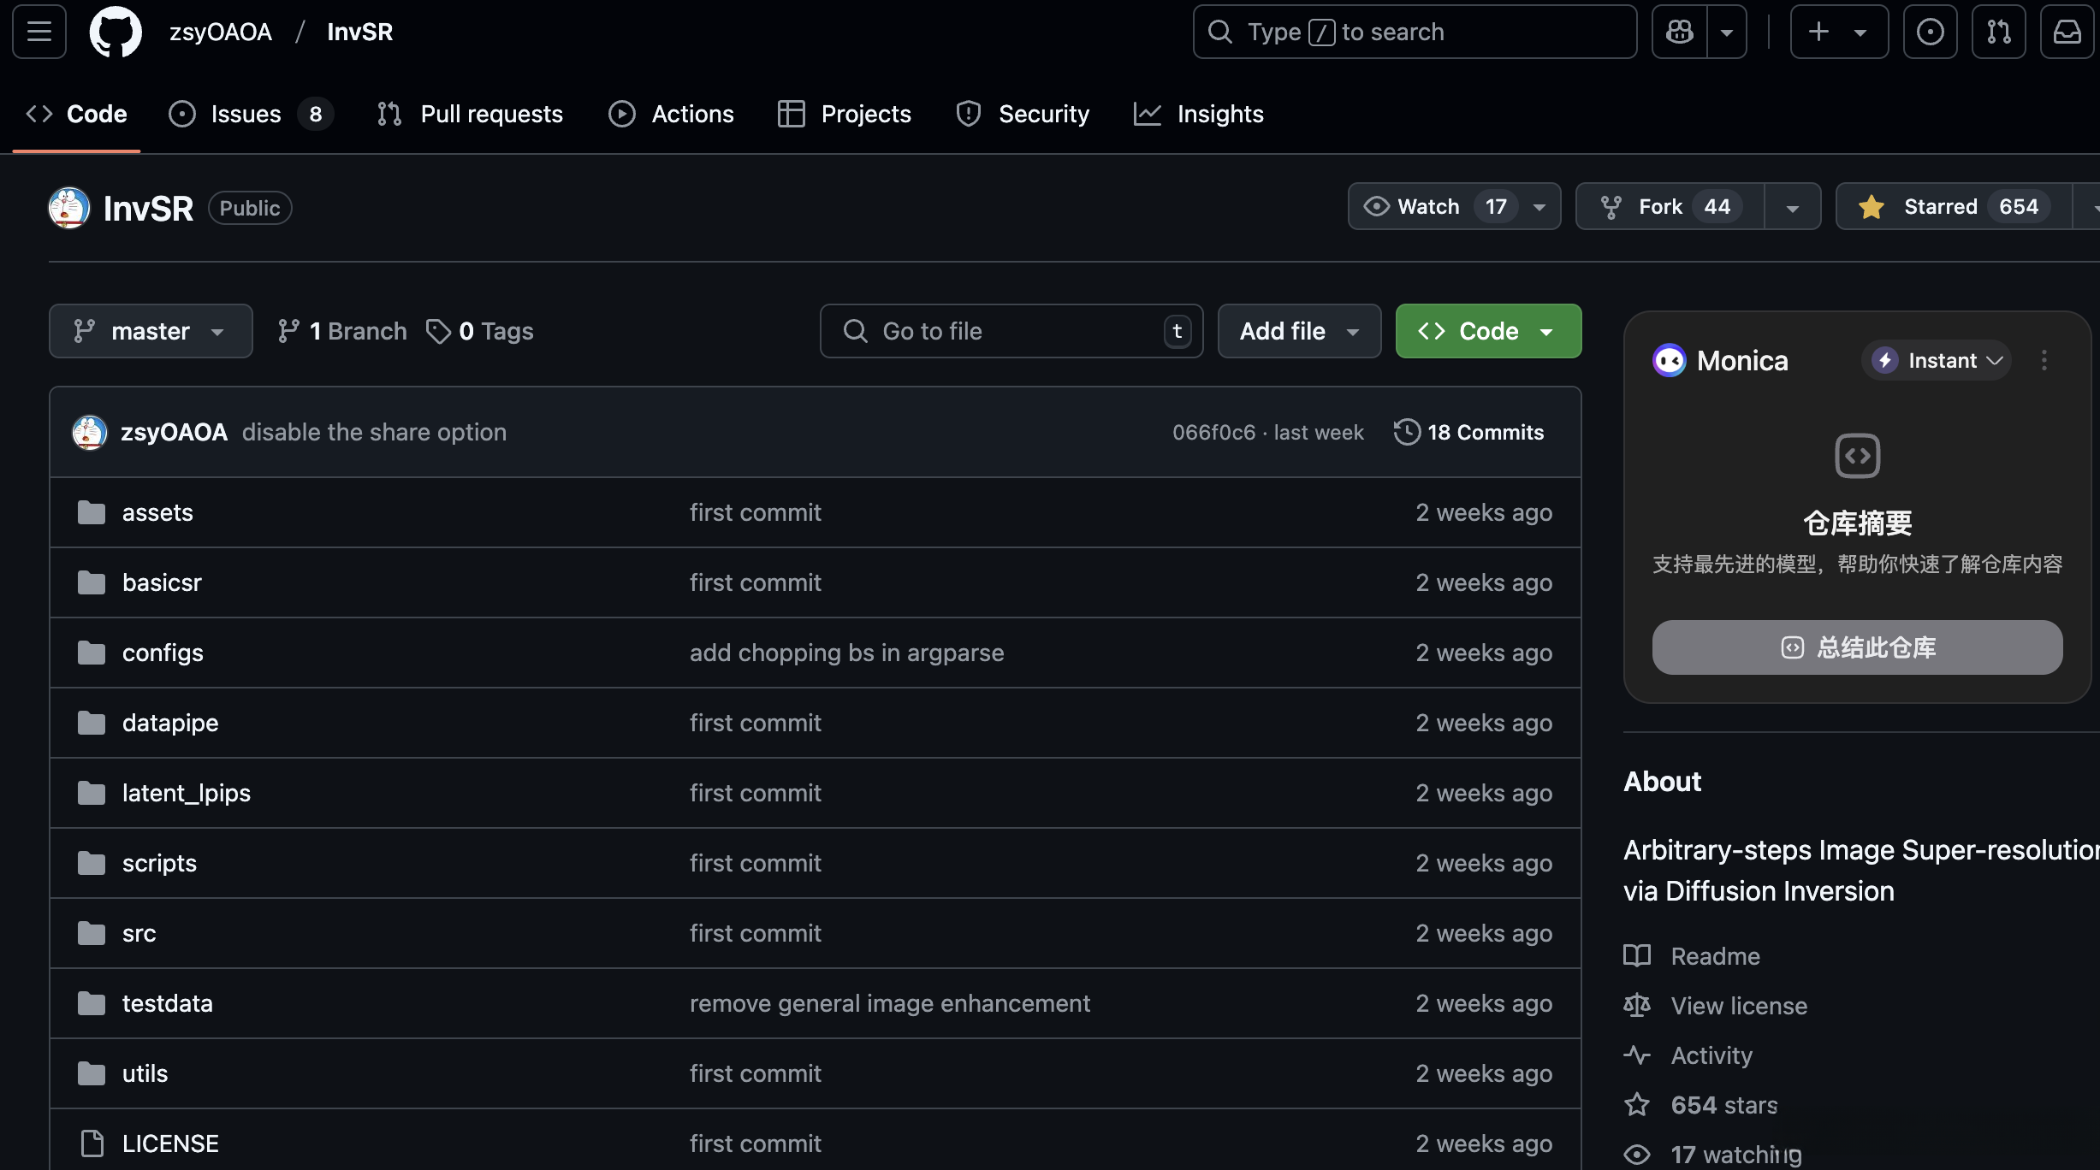Open the Copilot chat icon

pyautogui.click(x=1679, y=32)
